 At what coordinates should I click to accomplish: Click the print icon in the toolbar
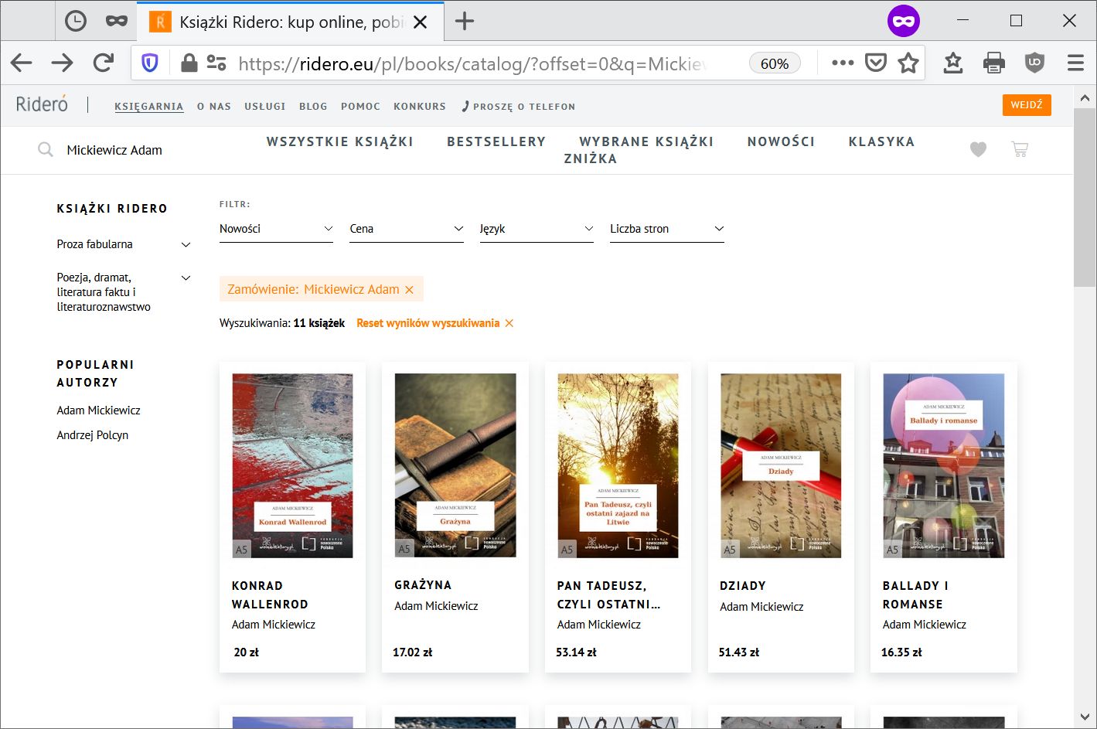click(x=994, y=63)
